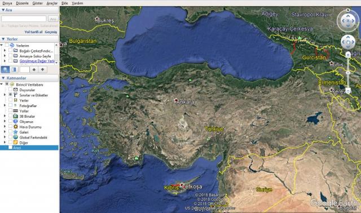This screenshot has height=213, width=361.
Task: Expand the Amasya-Soku-Seyfe folder
Action: coord(5,56)
